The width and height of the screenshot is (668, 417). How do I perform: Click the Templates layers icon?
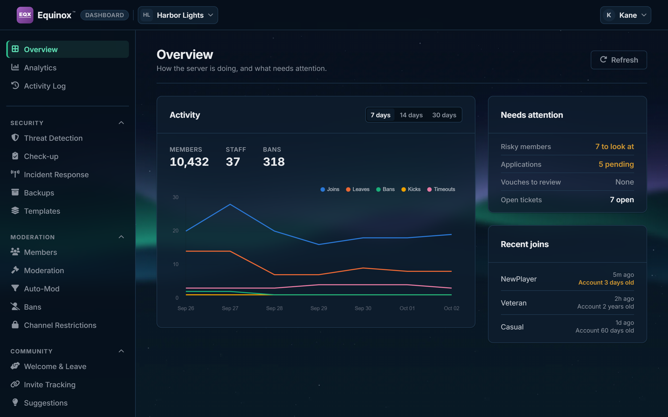pos(15,210)
